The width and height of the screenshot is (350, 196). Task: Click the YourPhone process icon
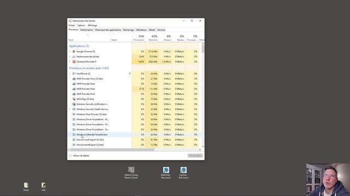74,73
